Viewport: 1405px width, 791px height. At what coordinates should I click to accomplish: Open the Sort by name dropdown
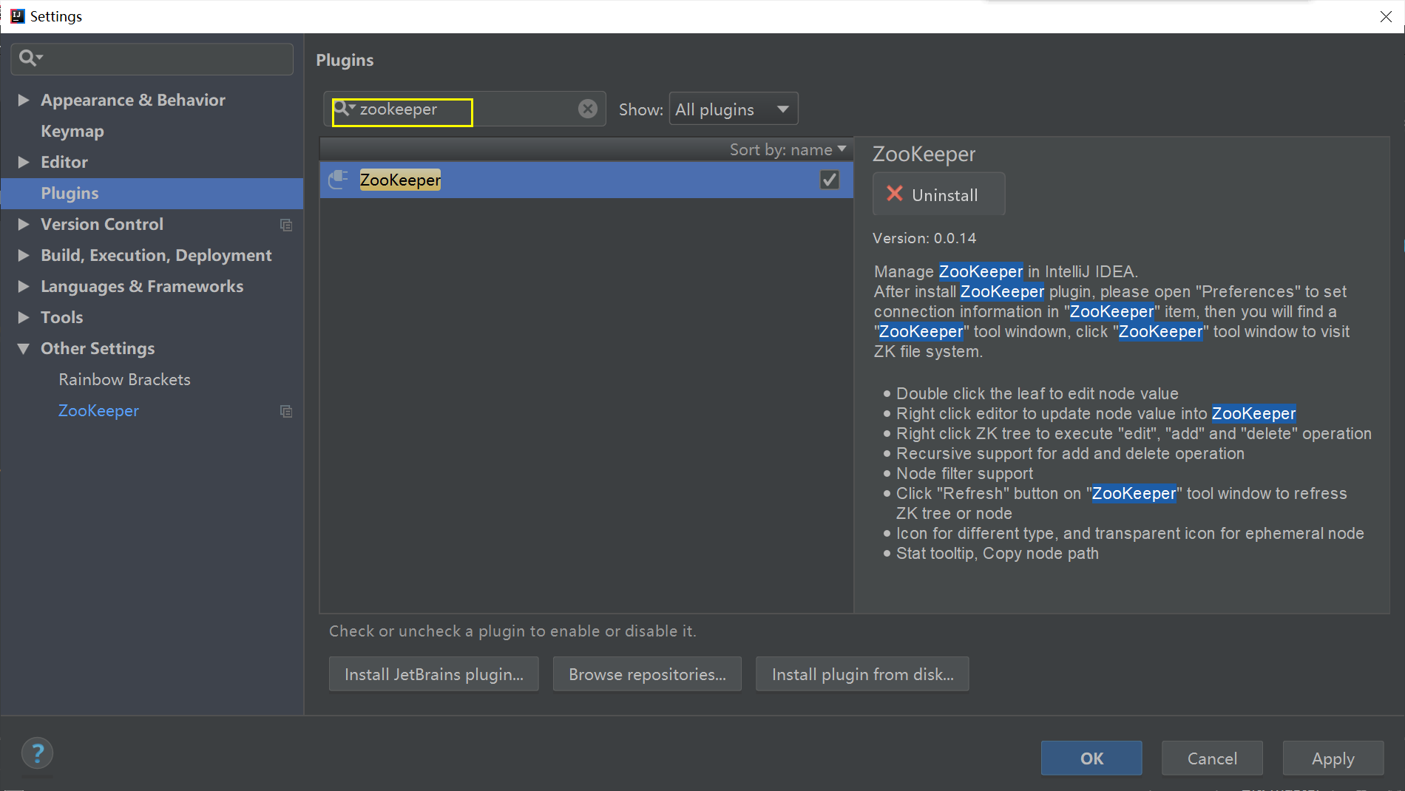pos(788,149)
